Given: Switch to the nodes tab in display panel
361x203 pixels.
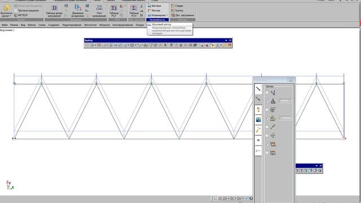Looking at the screenshot, I should (258, 99).
